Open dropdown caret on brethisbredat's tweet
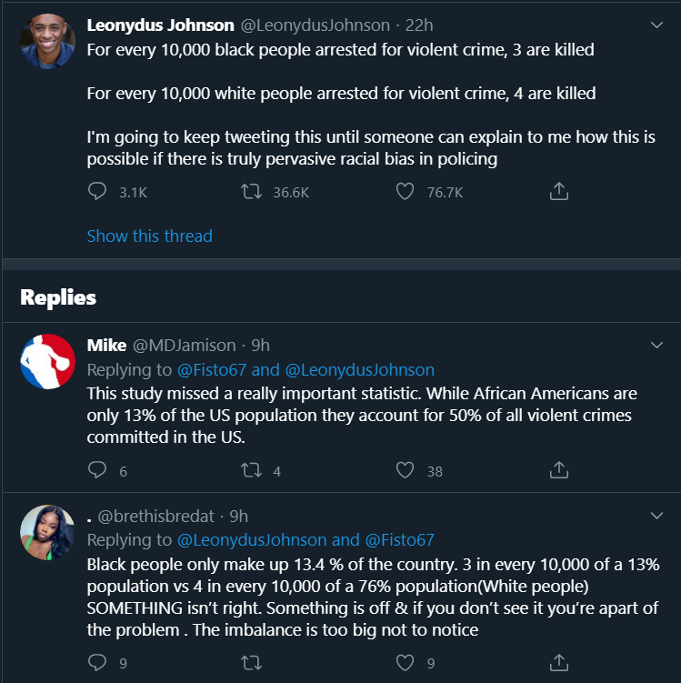Viewport: 681px width, 683px height. coord(656,516)
